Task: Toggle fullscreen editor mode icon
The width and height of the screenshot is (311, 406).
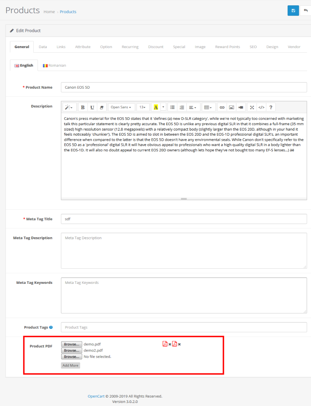Action: (x=252, y=107)
